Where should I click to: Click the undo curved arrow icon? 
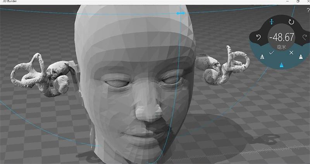pos(258,37)
